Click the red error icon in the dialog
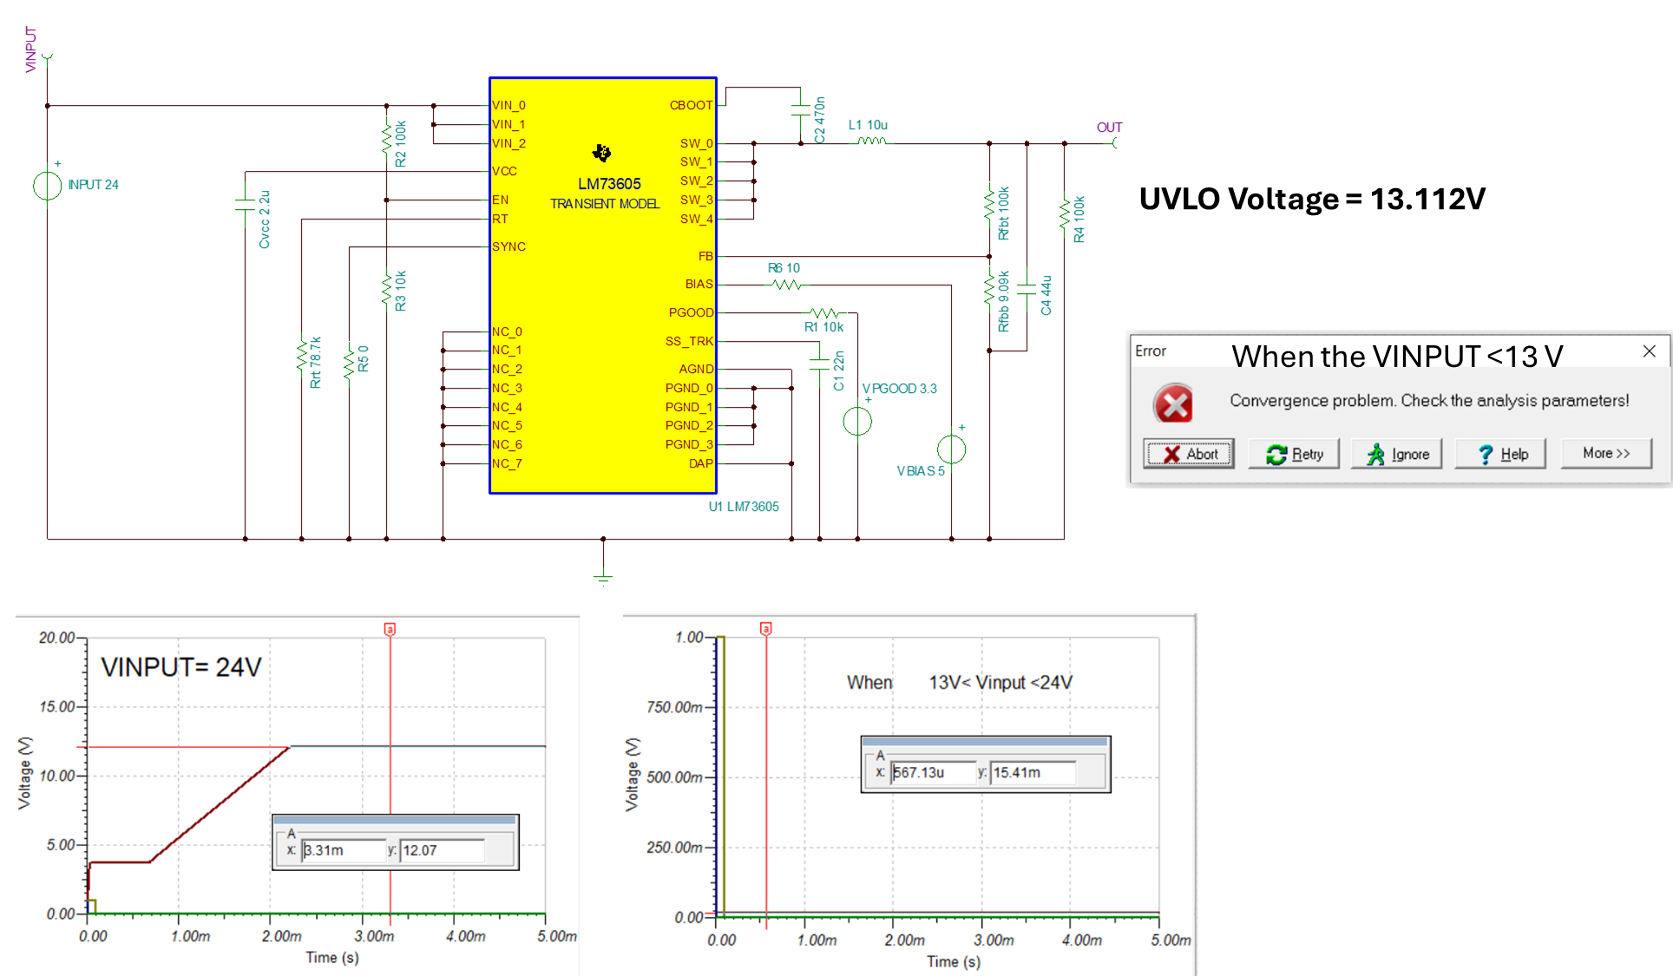Image resolution: width=1673 pixels, height=976 pixels. [x=1173, y=403]
